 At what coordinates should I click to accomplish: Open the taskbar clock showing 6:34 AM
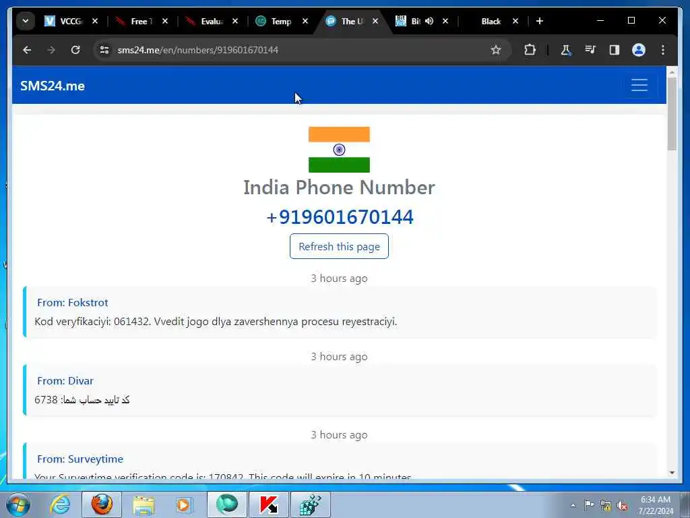pyautogui.click(x=655, y=505)
